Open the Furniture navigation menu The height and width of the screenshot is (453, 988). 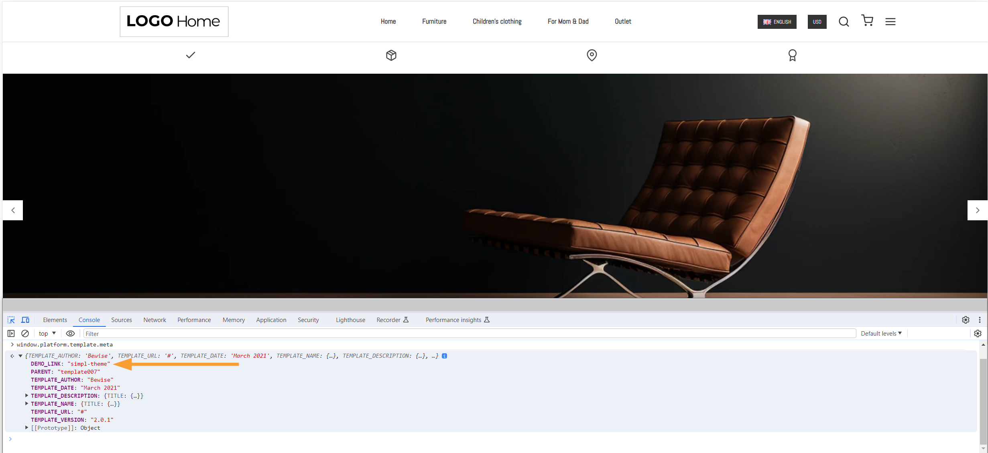click(433, 21)
